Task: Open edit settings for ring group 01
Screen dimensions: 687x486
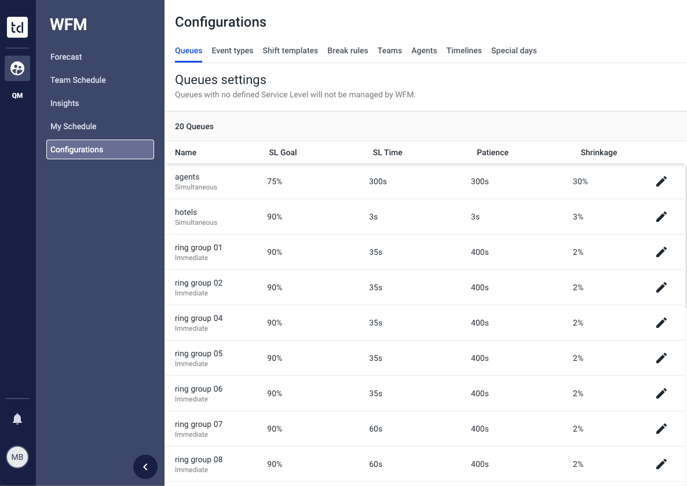Action: click(662, 252)
